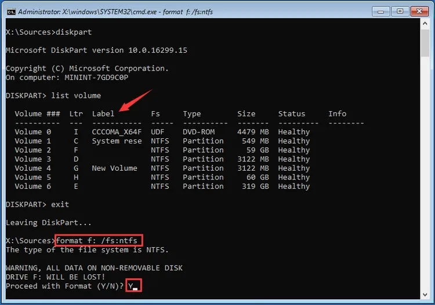Click the System rese label on Volume 1
The height and width of the screenshot is (305, 435).
coord(117,141)
